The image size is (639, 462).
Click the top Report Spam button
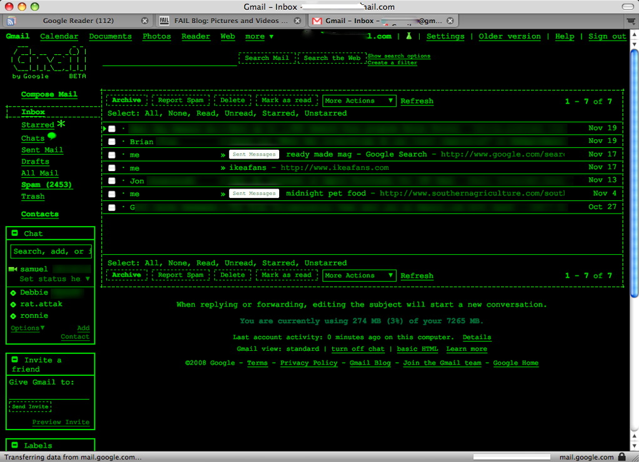point(181,101)
